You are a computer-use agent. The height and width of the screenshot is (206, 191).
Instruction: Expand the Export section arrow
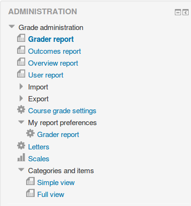(21, 98)
